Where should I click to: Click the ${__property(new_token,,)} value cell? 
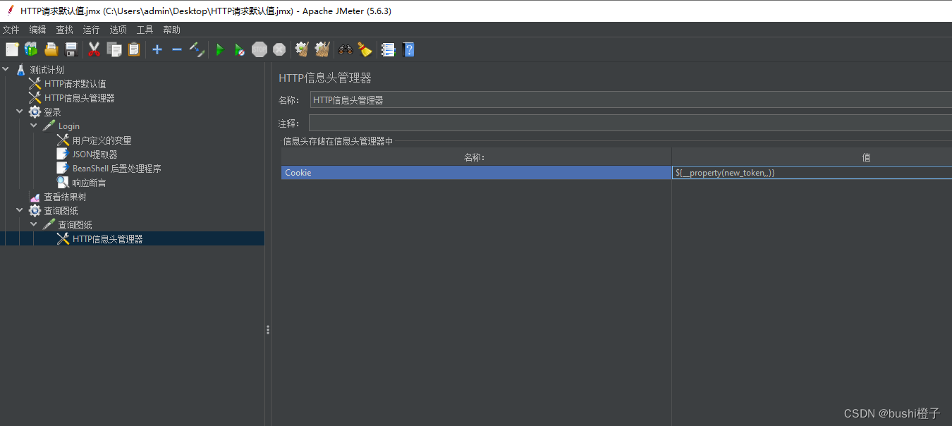point(812,173)
